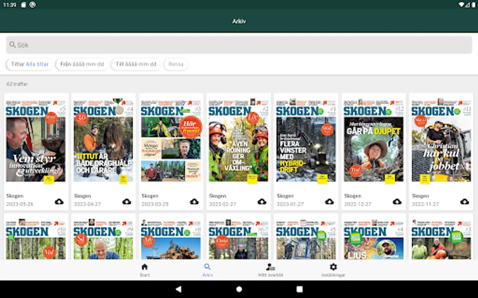478x298 pixels.
Task: Focus the Sök search field
Action: coord(239,45)
